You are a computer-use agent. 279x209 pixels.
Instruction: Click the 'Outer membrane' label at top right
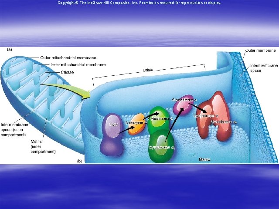pyautogui.click(x=260, y=51)
